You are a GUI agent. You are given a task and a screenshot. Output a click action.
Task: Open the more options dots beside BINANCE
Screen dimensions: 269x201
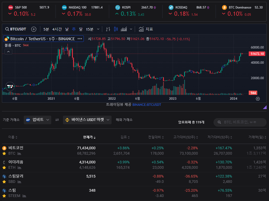click(80, 39)
